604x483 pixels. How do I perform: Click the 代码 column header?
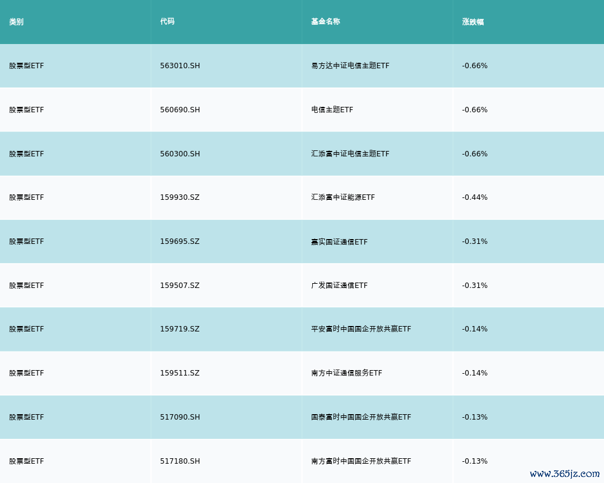(167, 22)
